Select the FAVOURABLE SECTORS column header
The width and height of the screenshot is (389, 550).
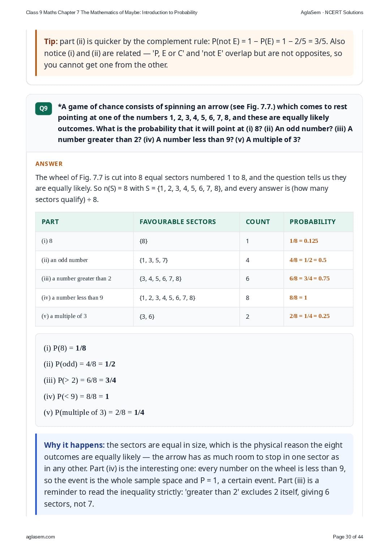[178, 222]
